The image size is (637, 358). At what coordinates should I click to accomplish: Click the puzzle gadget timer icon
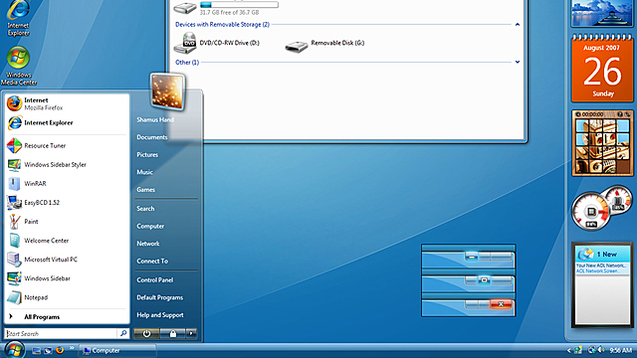click(x=578, y=114)
